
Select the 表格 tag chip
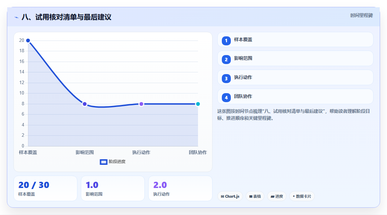tap(255, 196)
